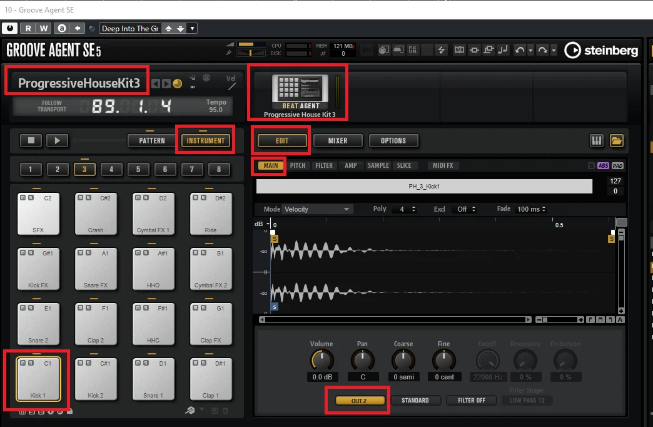Switch to the Pattern pads view
Image resolution: width=653 pixels, height=427 pixels.
pyautogui.click(x=151, y=140)
